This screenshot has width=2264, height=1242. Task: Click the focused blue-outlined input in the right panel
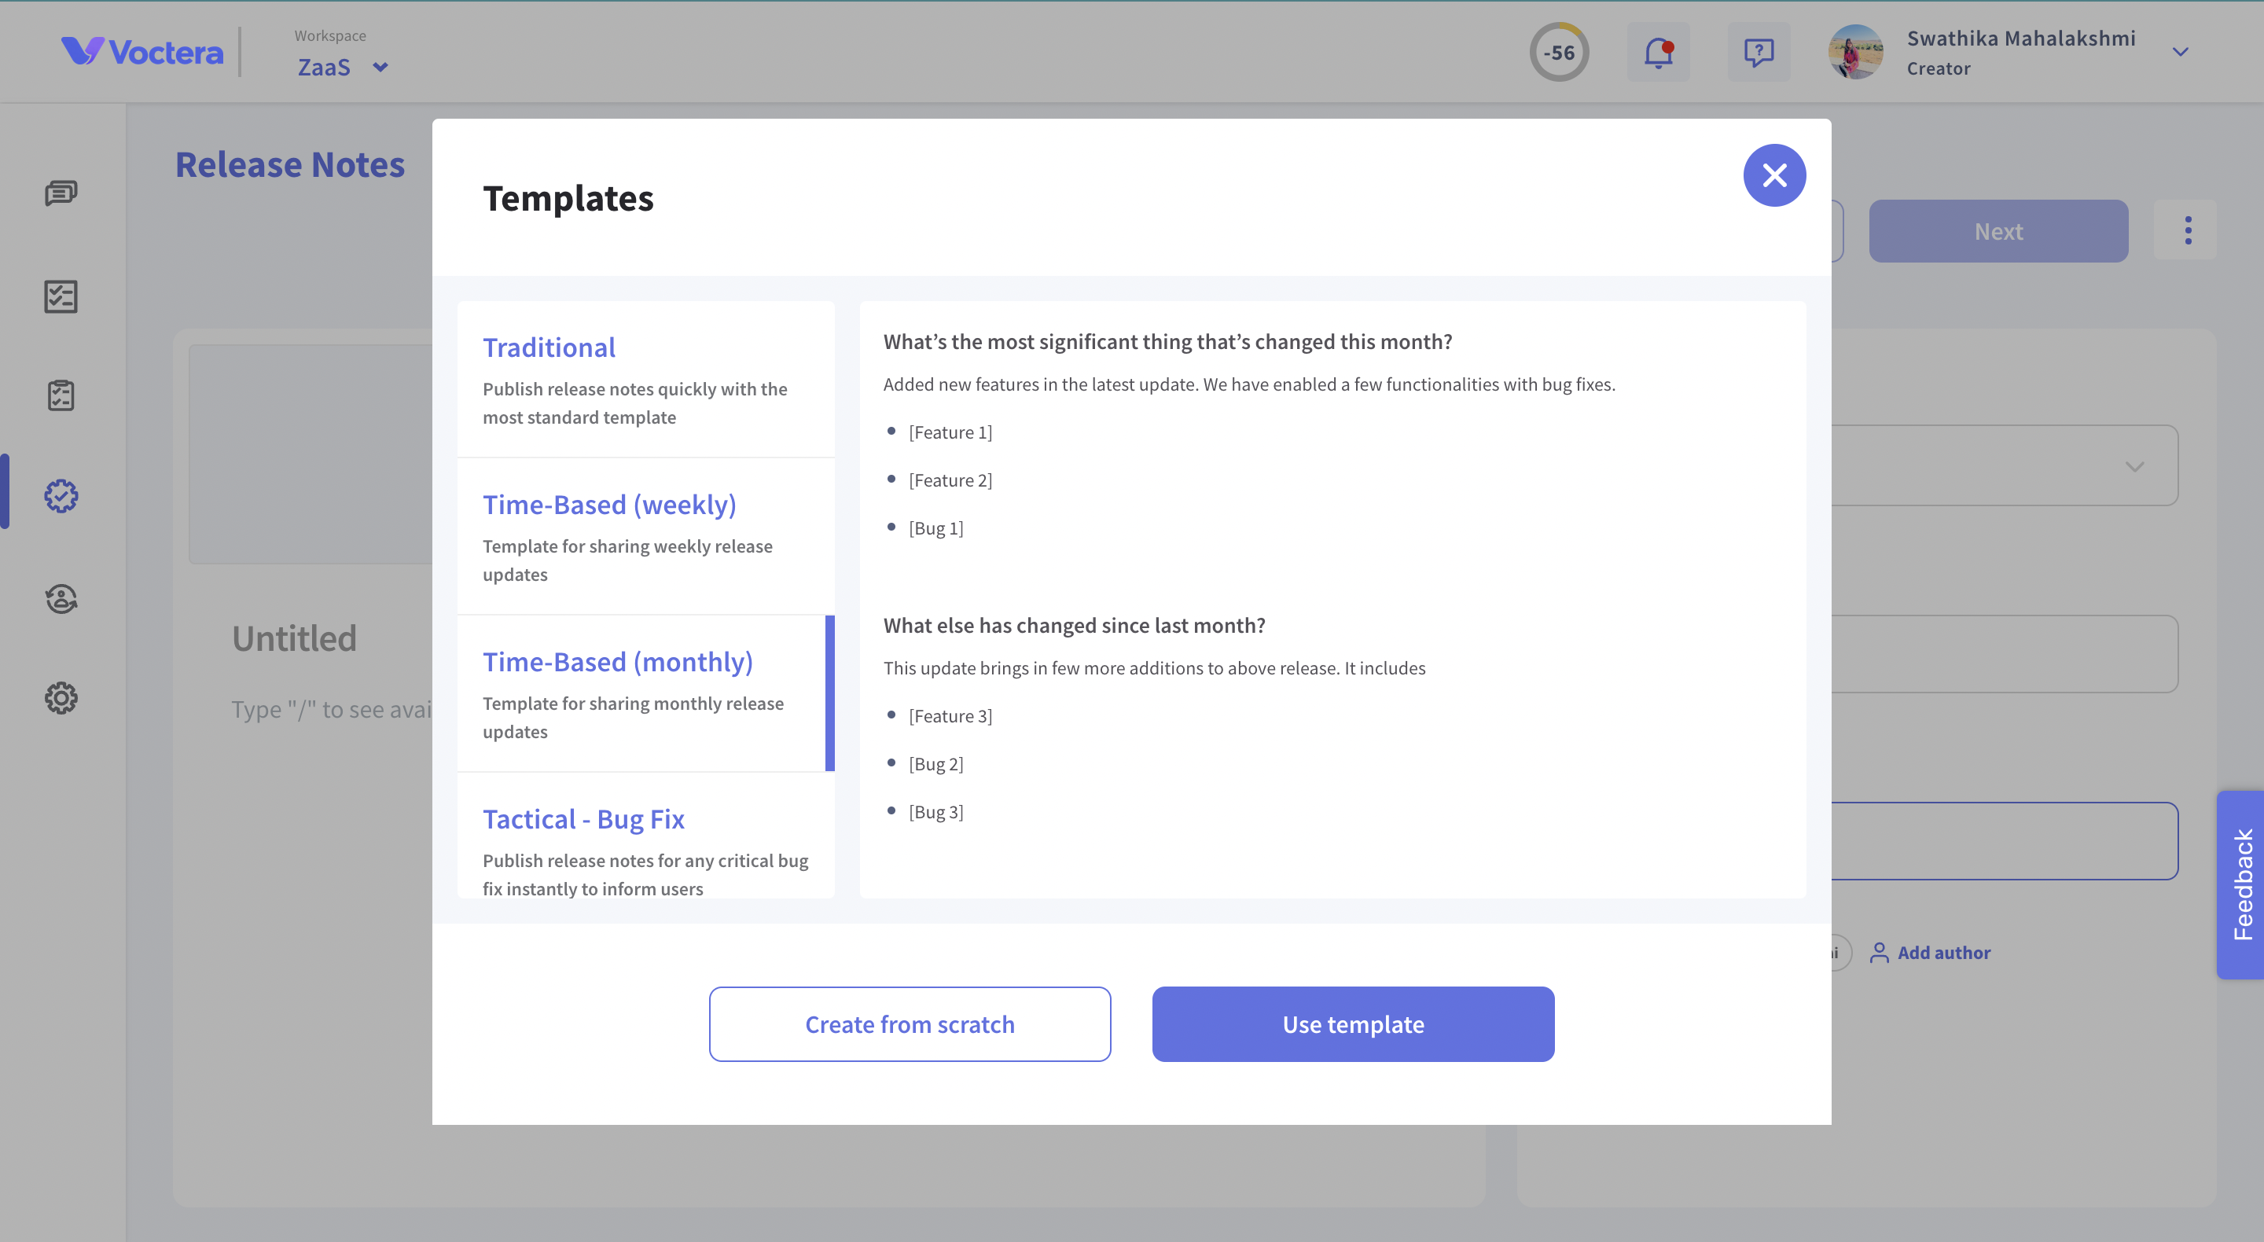[2004, 841]
